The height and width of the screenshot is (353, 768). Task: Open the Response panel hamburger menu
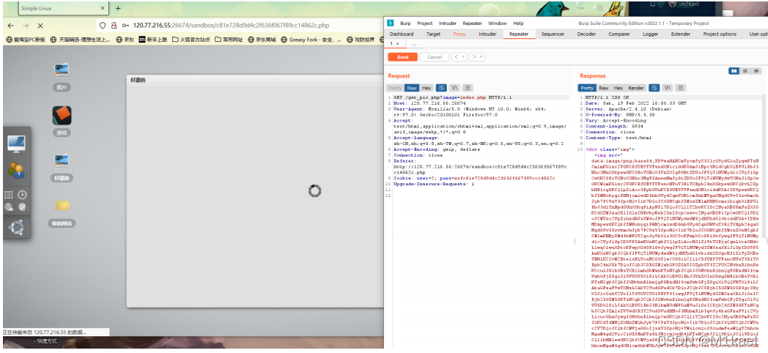(681, 88)
